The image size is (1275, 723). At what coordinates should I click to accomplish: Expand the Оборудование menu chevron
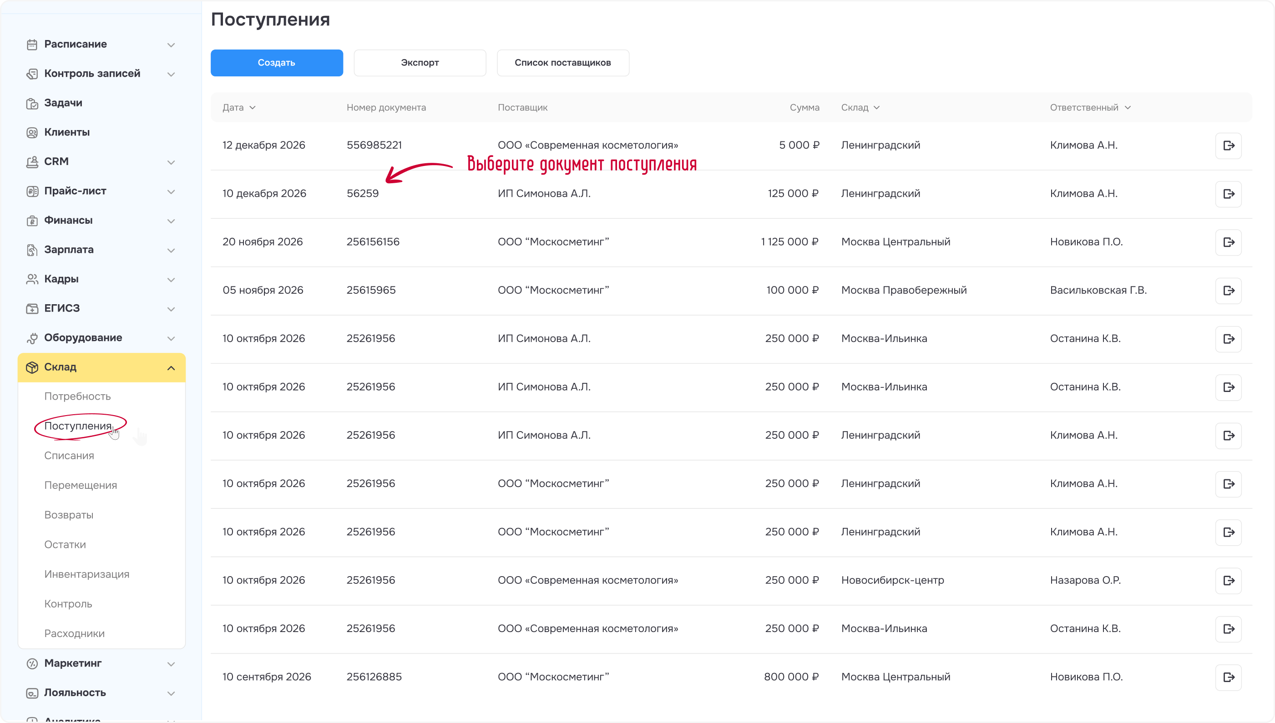point(171,338)
